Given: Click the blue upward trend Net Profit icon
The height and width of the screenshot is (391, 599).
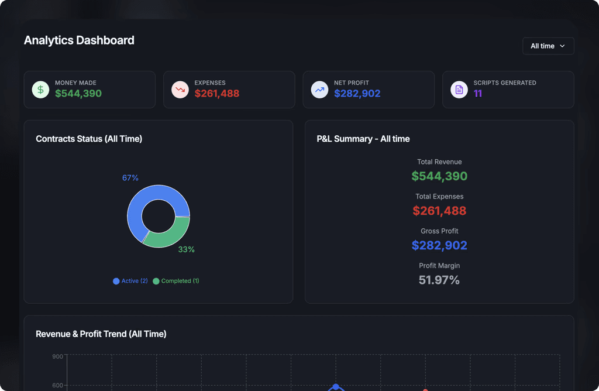Looking at the screenshot, I should [x=319, y=90].
